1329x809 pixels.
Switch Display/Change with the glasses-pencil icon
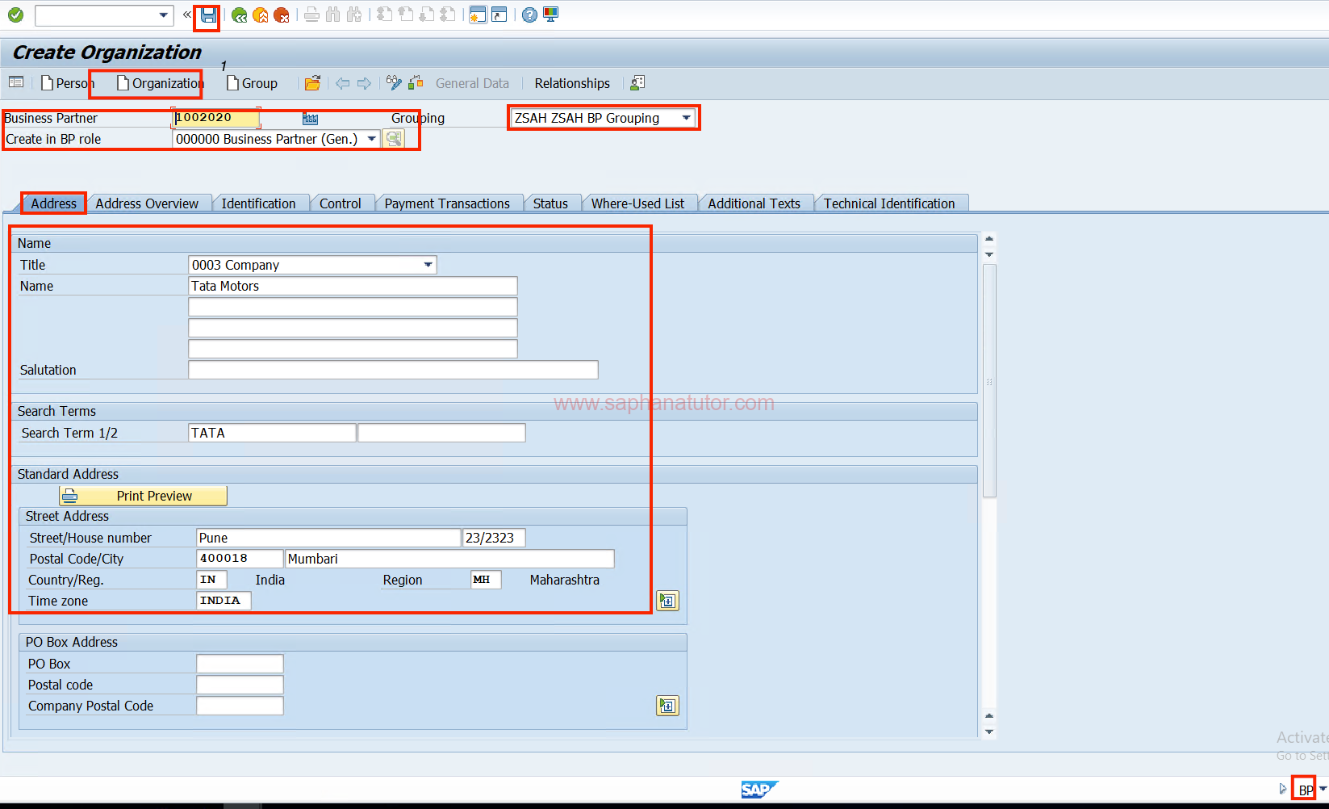[x=394, y=82]
